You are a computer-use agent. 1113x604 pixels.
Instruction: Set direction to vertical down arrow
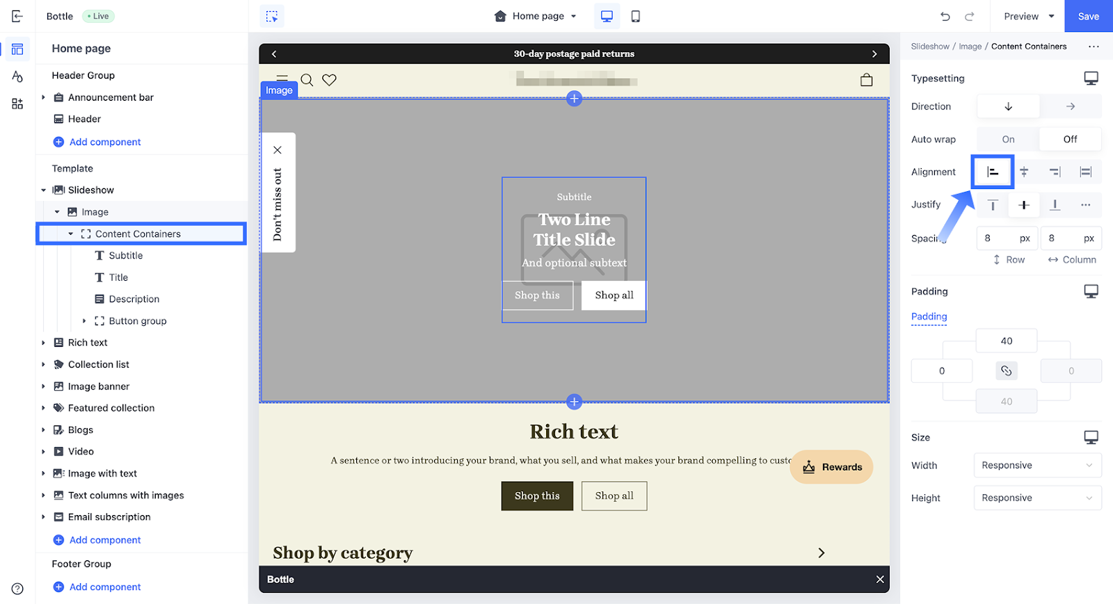1008,106
